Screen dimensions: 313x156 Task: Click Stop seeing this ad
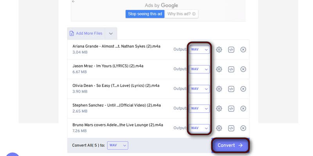(x=145, y=14)
